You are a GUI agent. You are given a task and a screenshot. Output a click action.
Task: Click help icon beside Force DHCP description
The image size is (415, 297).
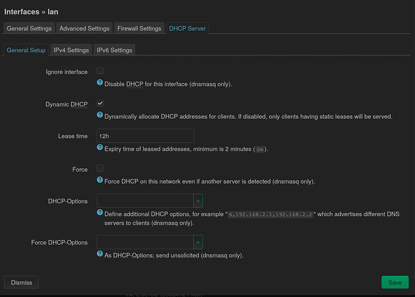[100, 181]
